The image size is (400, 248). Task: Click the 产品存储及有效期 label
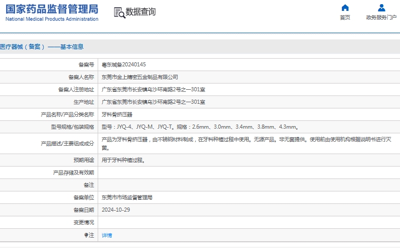click(x=73, y=173)
